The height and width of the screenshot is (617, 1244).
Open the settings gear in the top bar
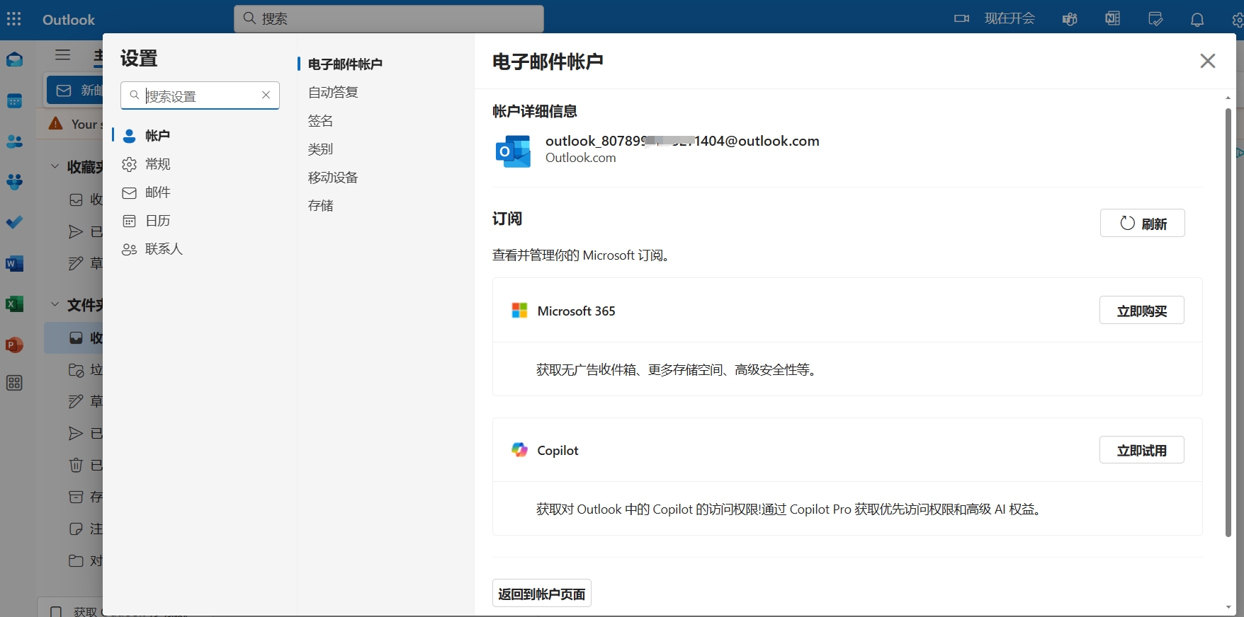click(x=1238, y=21)
